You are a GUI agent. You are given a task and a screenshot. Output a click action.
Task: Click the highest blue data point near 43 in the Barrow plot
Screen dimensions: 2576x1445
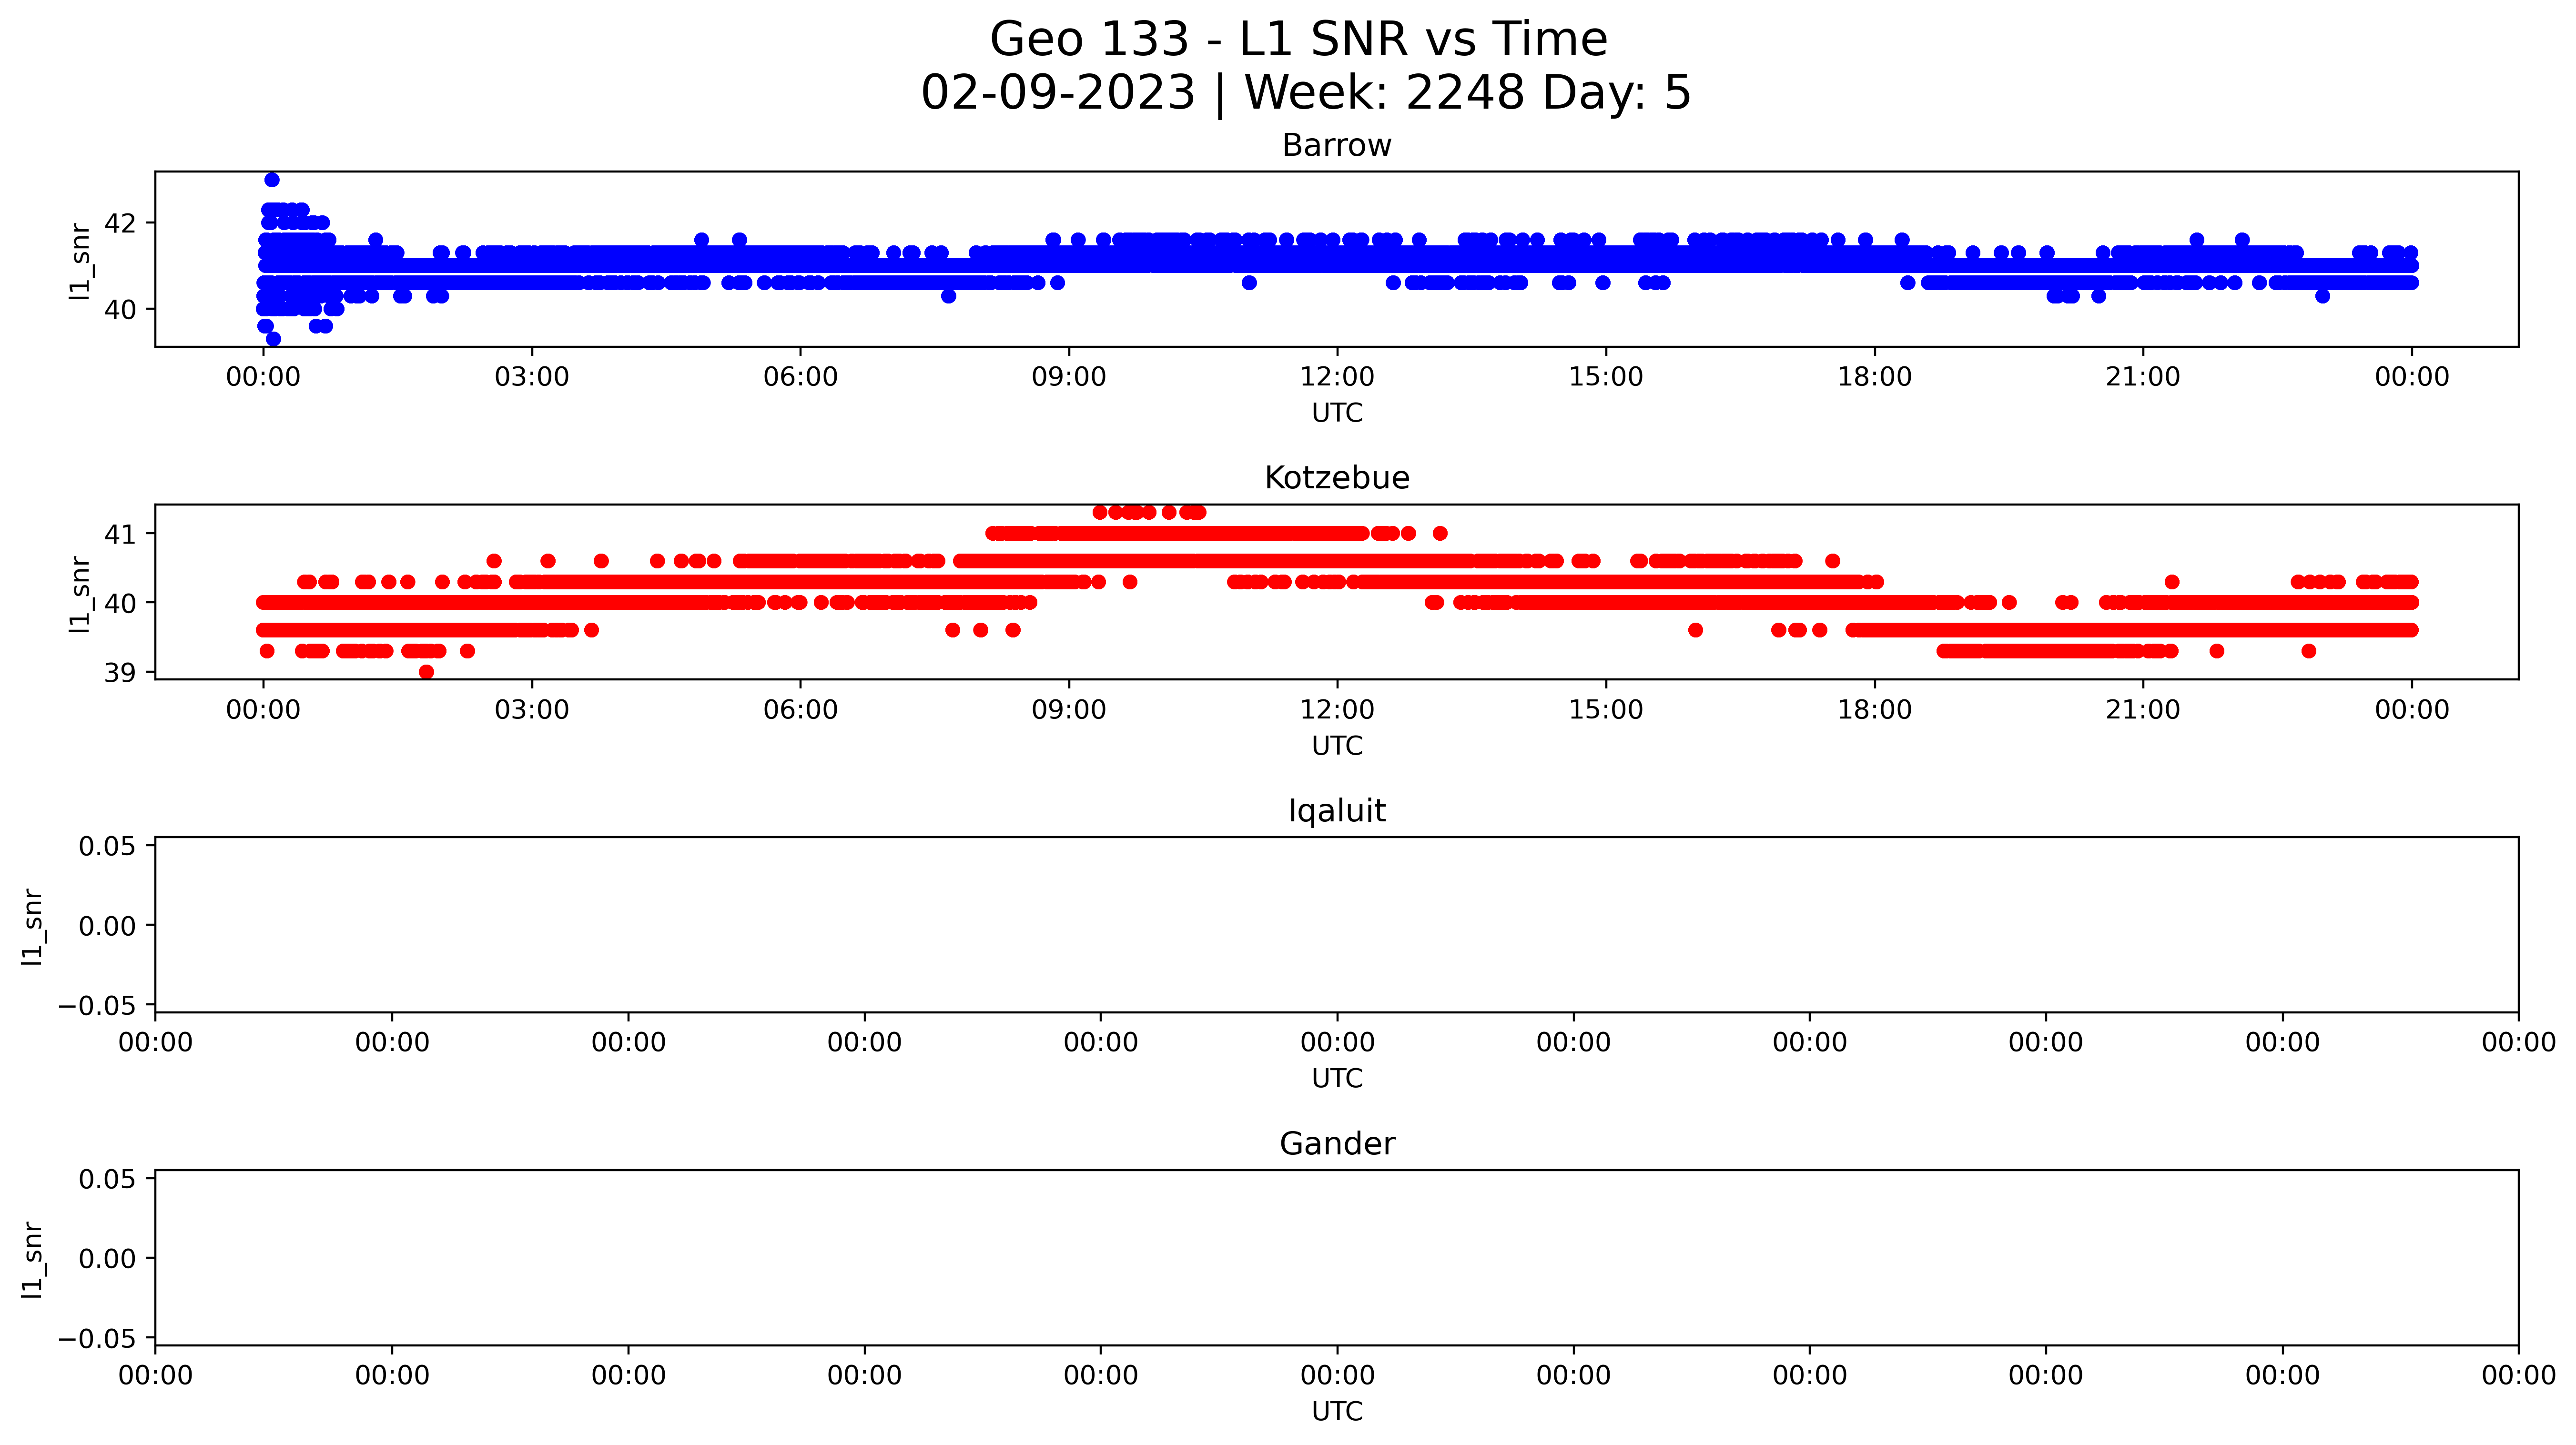(x=272, y=180)
